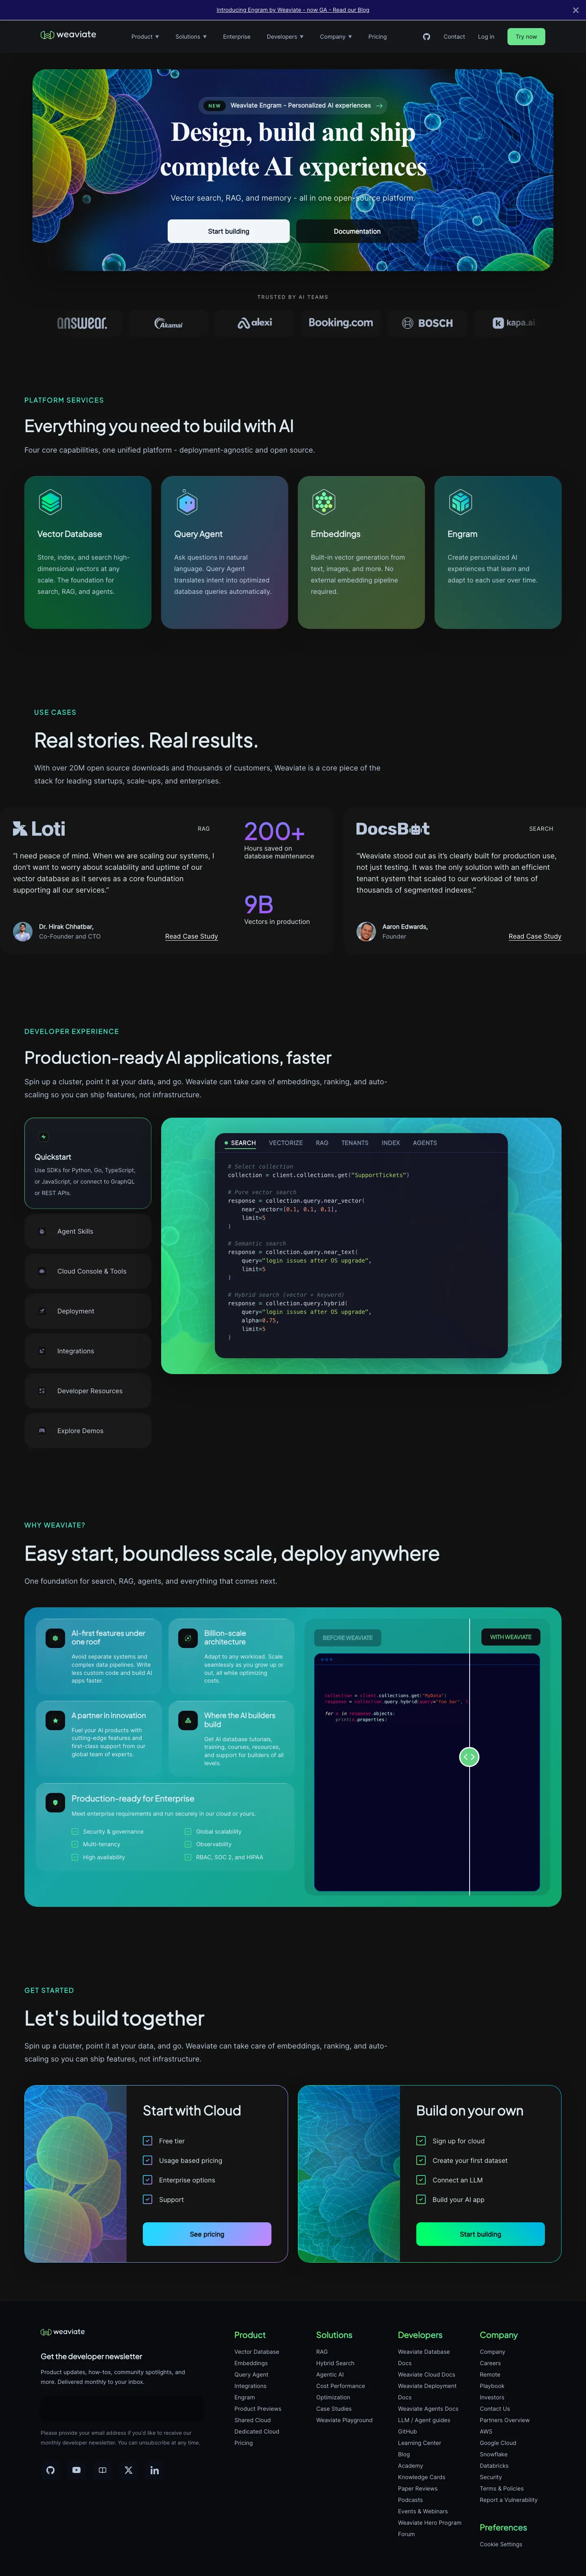The image size is (586, 2576).
Task: Click the AI-first features card icon
Action: (x=55, y=1638)
